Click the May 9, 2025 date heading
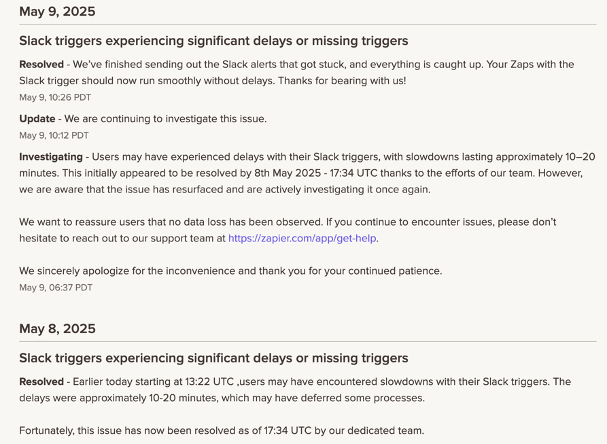 point(57,12)
